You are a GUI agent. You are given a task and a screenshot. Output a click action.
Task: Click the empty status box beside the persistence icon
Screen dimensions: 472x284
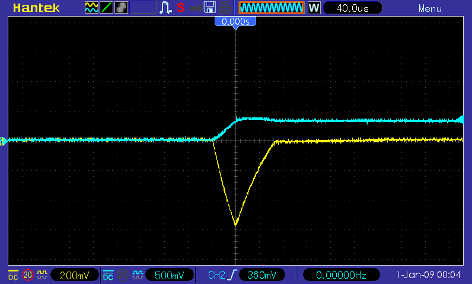point(143,8)
